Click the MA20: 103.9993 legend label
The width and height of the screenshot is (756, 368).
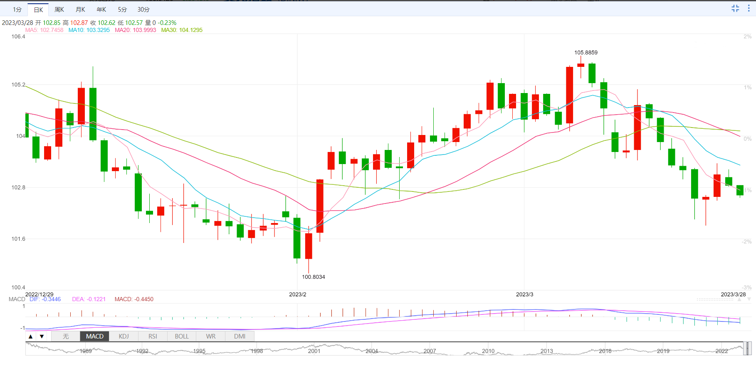point(136,30)
